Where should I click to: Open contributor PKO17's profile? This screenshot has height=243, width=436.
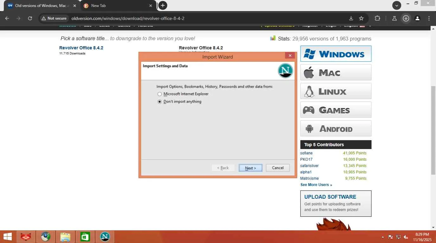tap(306, 159)
